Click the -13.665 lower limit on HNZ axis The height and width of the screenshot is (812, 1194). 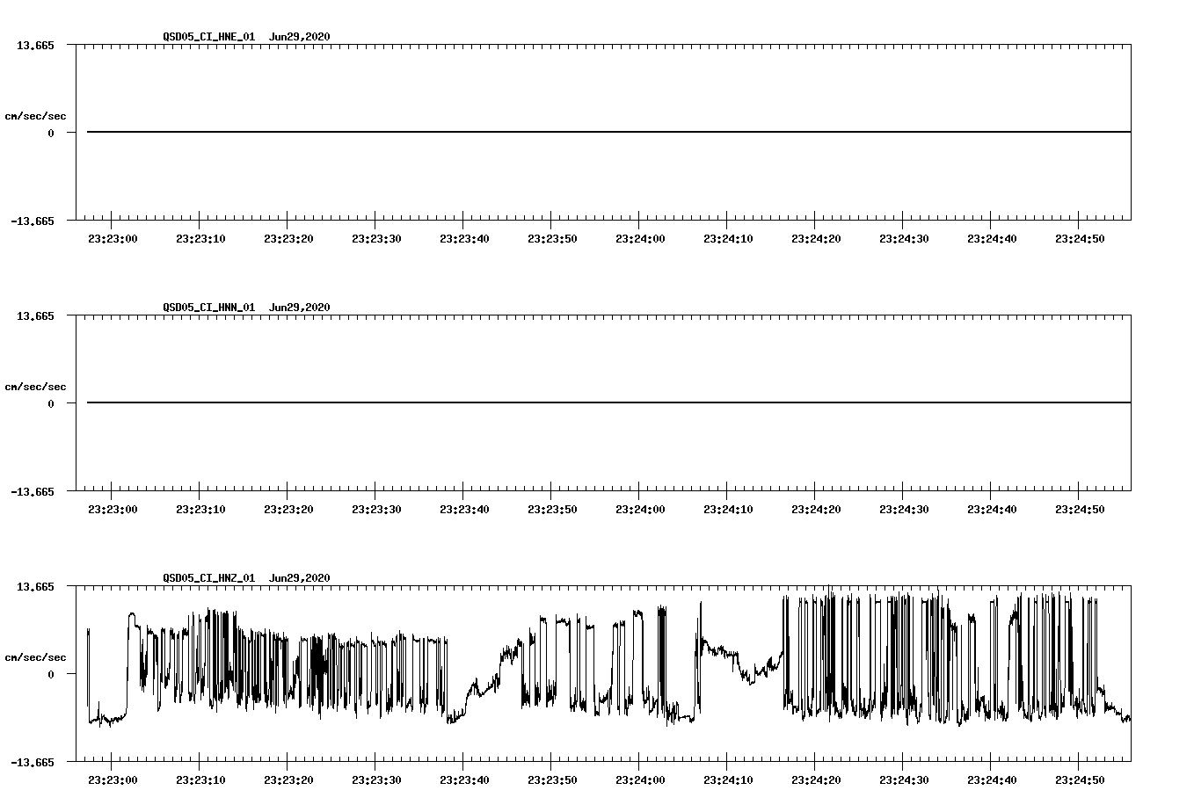33,762
